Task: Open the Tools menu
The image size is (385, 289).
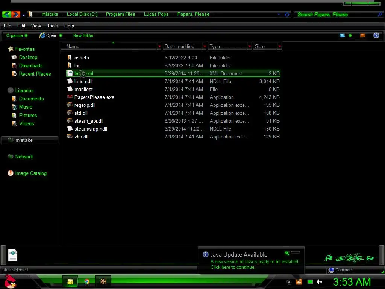Action: point(52,26)
